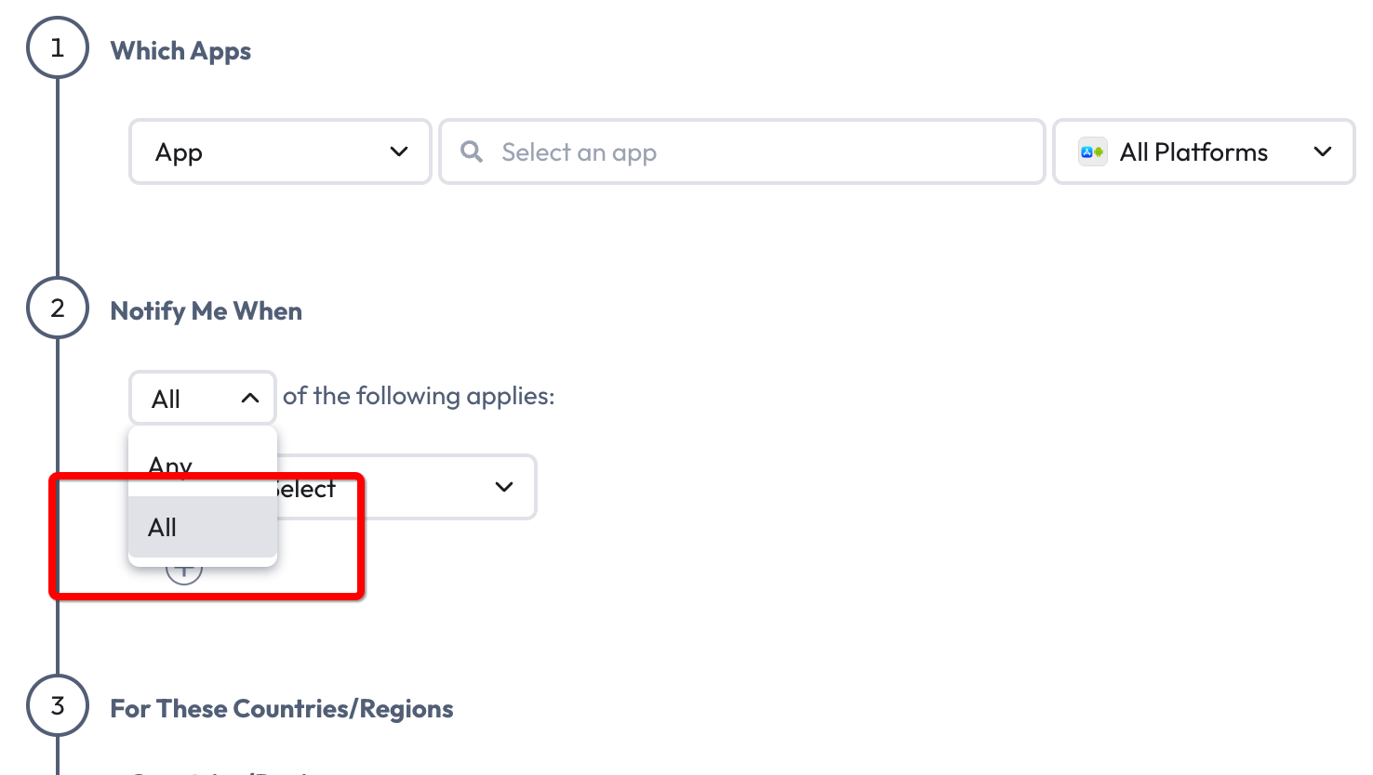Image resolution: width=1373 pixels, height=775 pixels.
Task: Click the All value in the open dropdown box
Action: (x=166, y=399)
